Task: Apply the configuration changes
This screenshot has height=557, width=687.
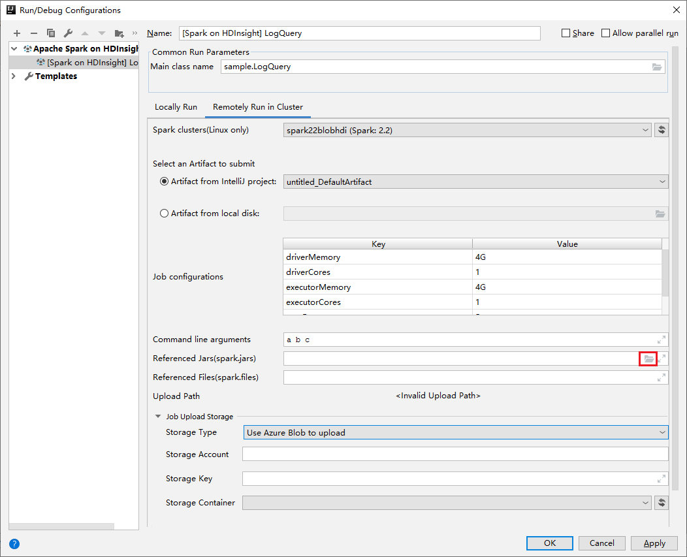Action: click(x=654, y=543)
